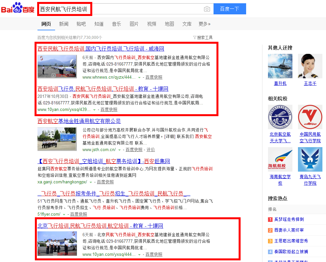Open 西安培训飞行员 十堰网 result title
The width and height of the screenshot is (326, 262).
pos(103,89)
